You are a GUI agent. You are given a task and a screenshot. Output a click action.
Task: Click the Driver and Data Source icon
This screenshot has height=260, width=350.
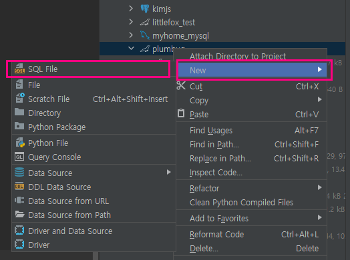19,231
